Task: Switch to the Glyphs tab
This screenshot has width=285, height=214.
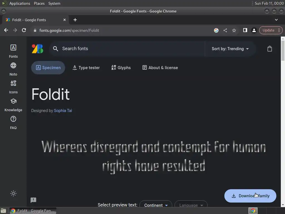Action: (x=121, y=68)
